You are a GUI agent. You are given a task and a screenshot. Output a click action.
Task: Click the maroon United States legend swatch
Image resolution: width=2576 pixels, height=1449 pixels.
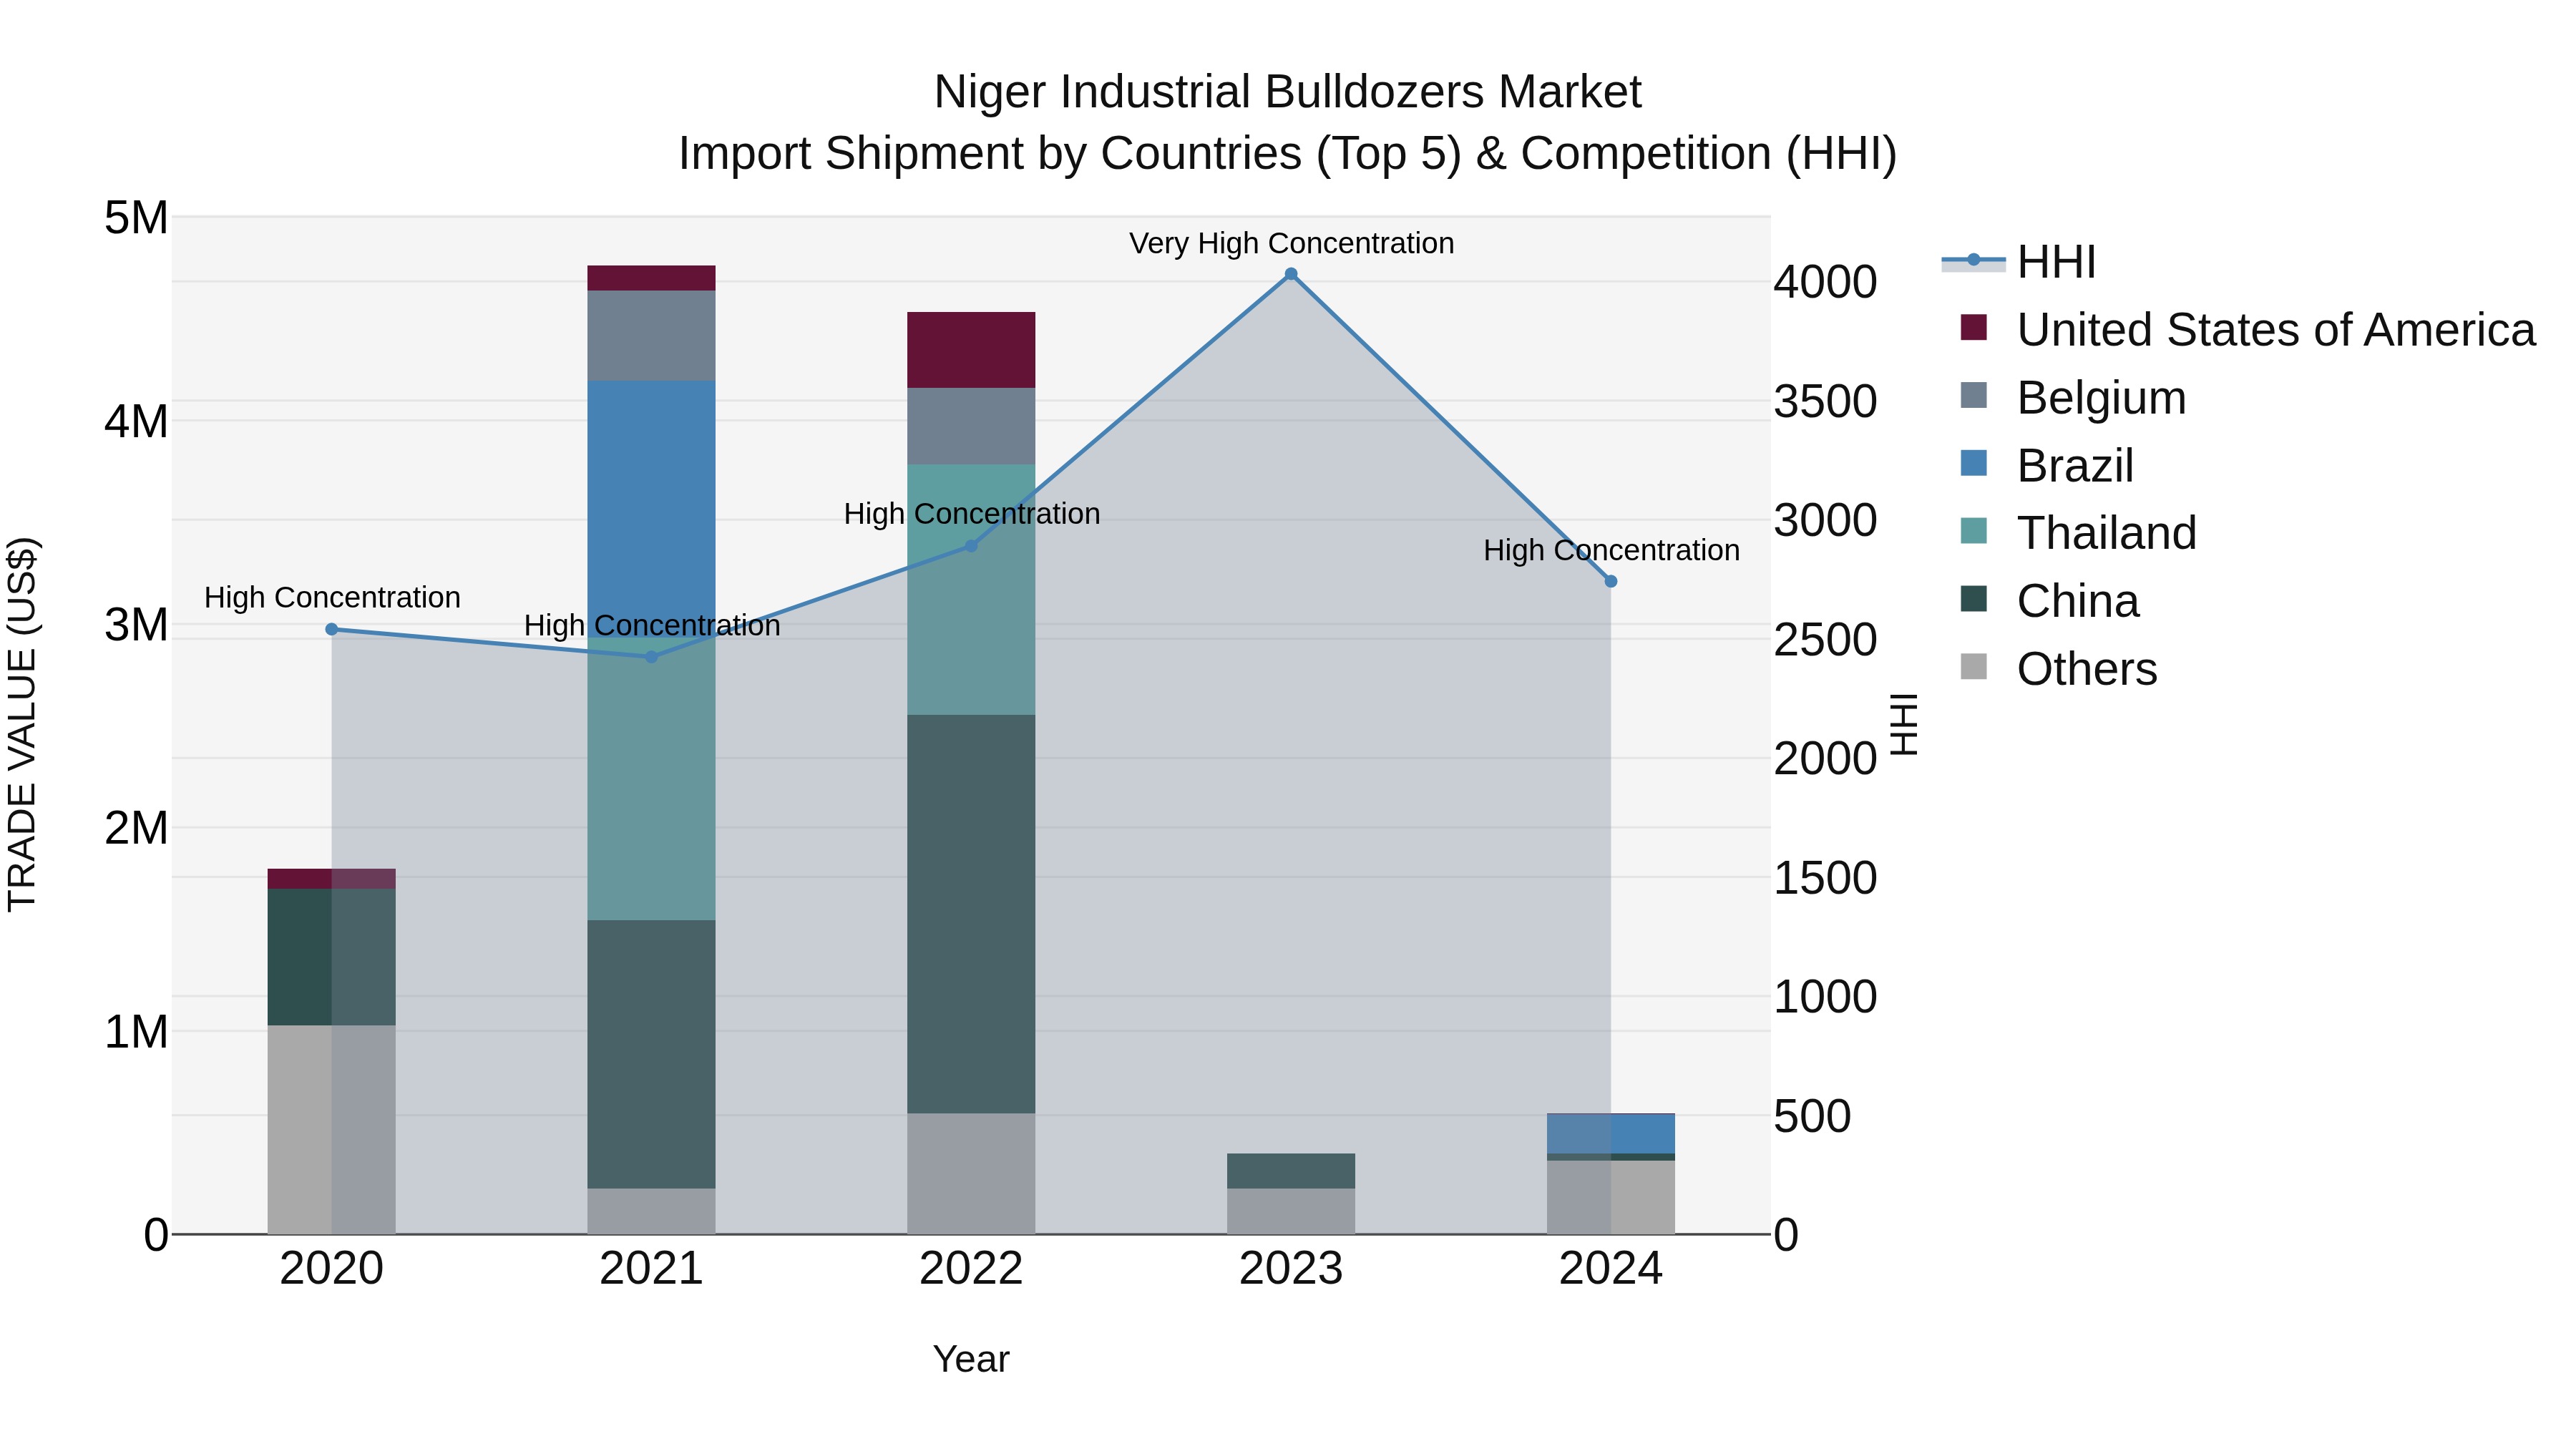[x=1974, y=327]
